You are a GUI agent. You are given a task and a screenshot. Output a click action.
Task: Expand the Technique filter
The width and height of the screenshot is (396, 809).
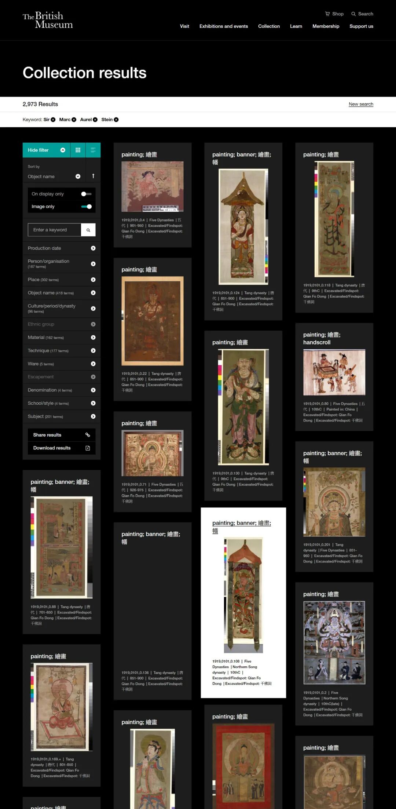tap(62, 351)
